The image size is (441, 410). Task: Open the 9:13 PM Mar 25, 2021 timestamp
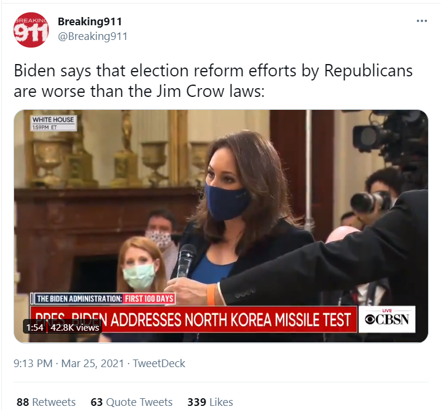coord(69,363)
